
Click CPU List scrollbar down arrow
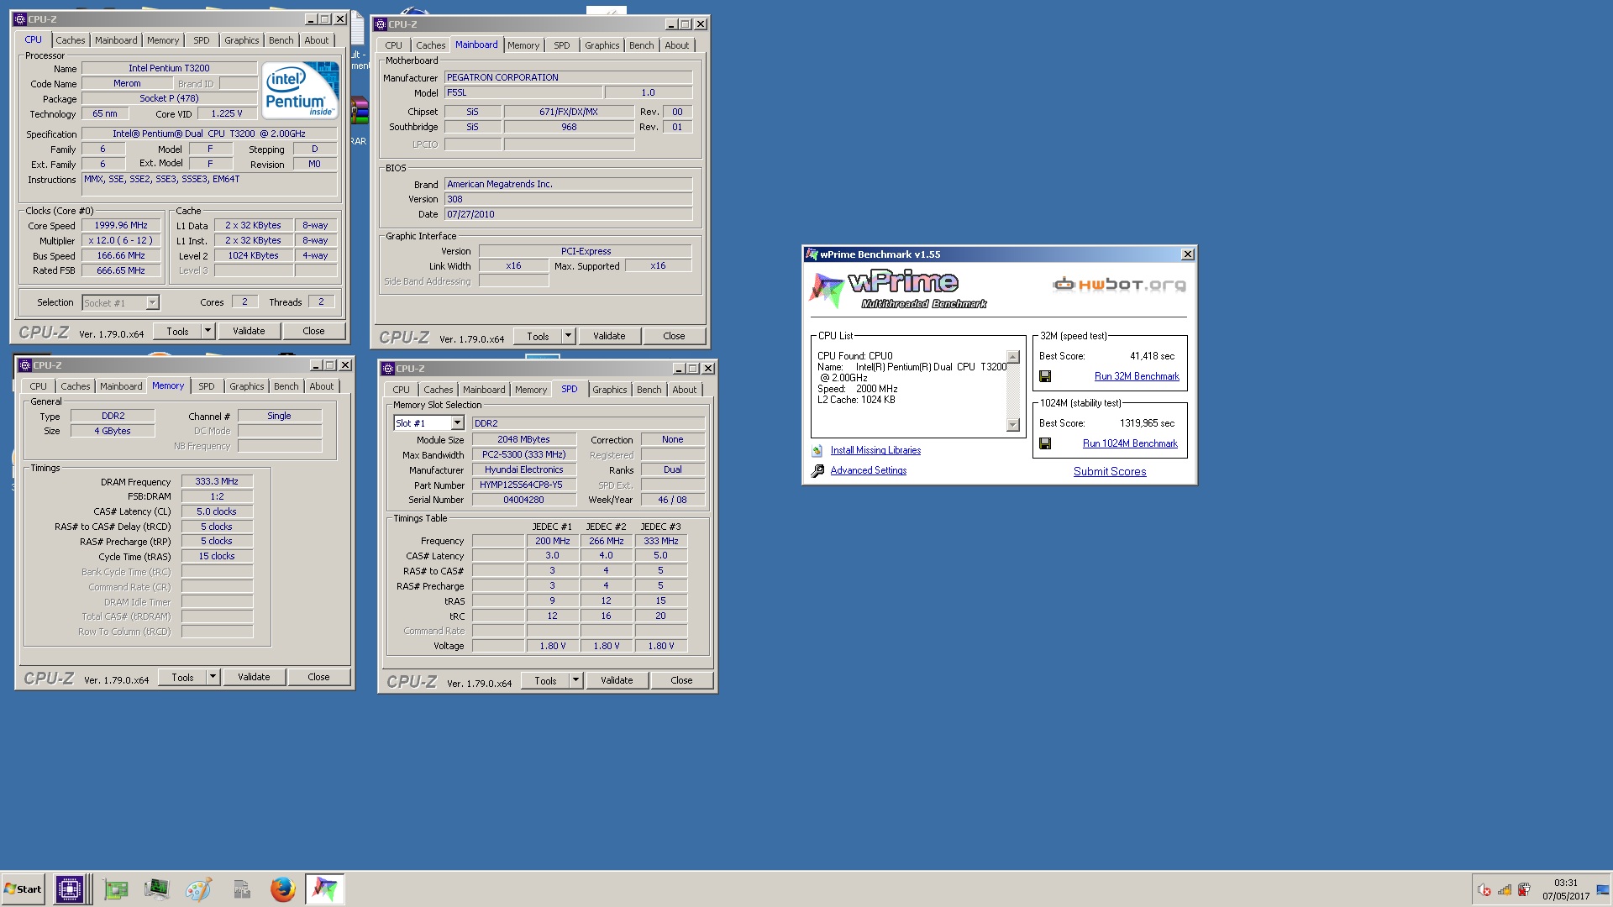pyautogui.click(x=1013, y=425)
